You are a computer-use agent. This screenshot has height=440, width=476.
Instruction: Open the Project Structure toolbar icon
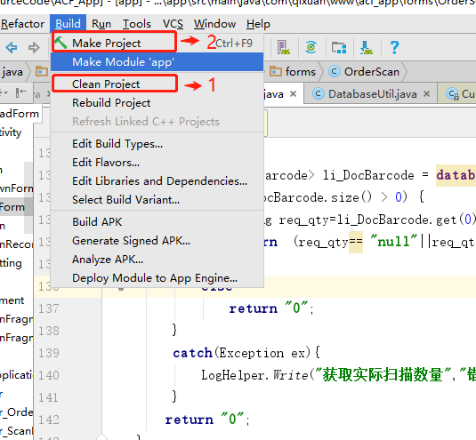point(339,48)
